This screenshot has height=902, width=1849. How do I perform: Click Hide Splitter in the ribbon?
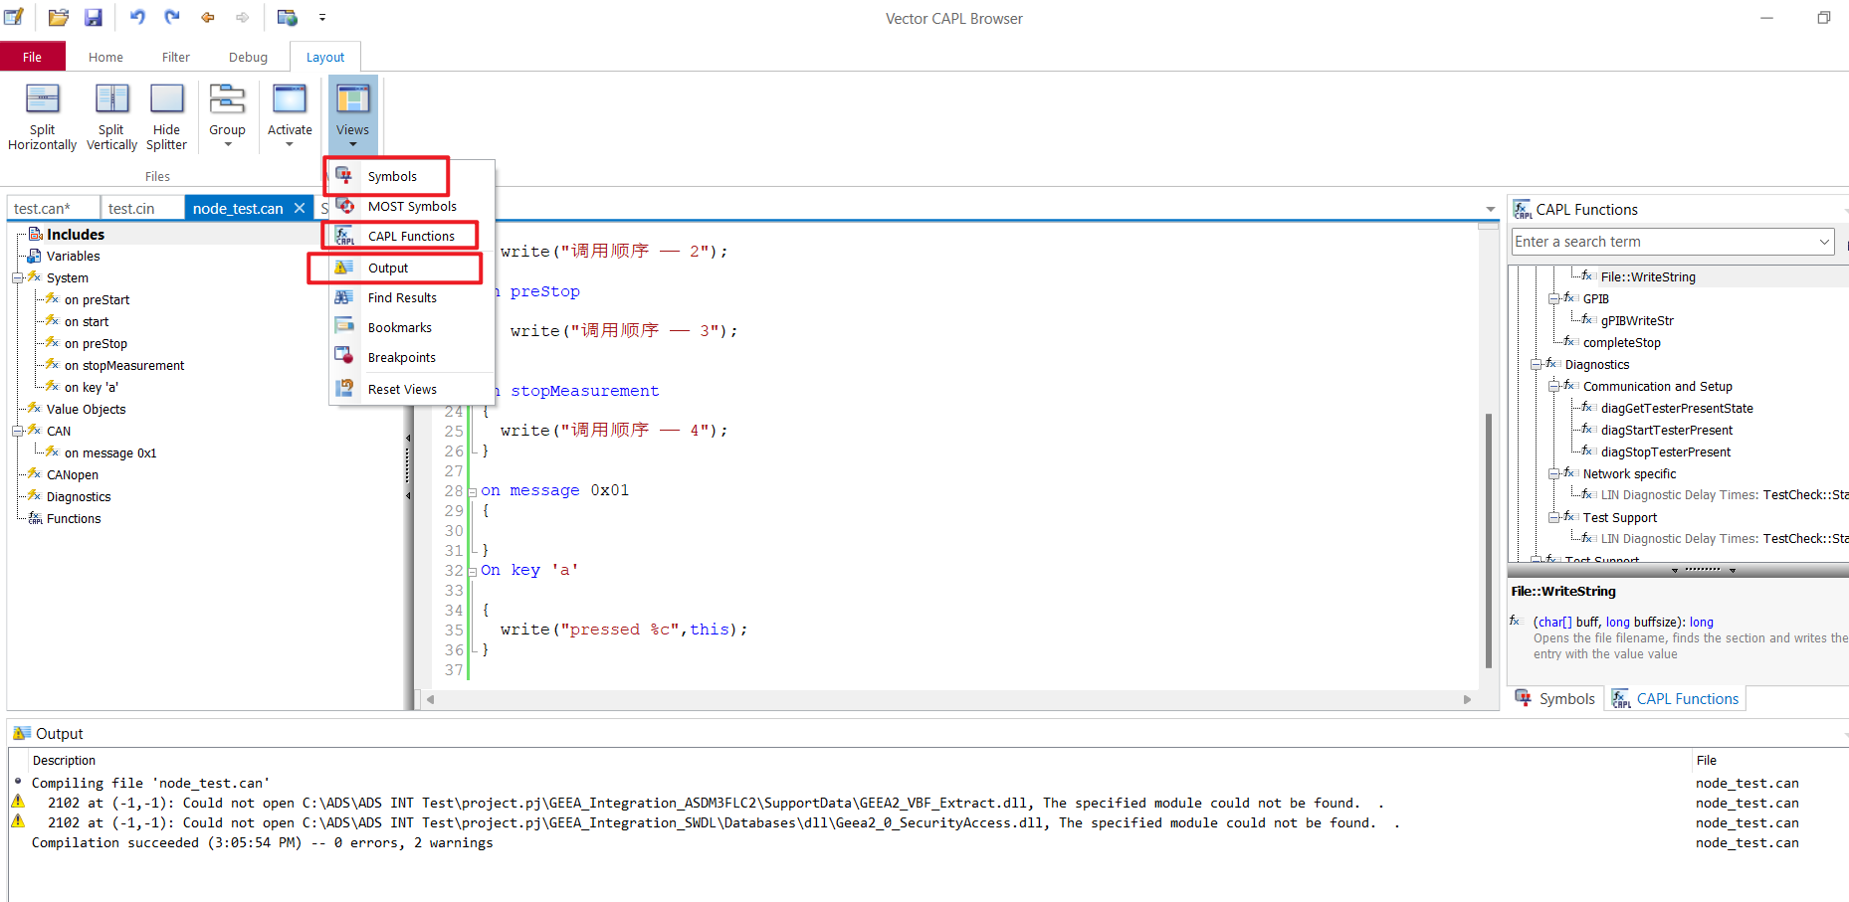166,117
